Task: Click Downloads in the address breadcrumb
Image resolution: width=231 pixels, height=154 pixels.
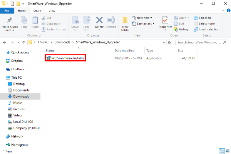Action: click(62, 42)
